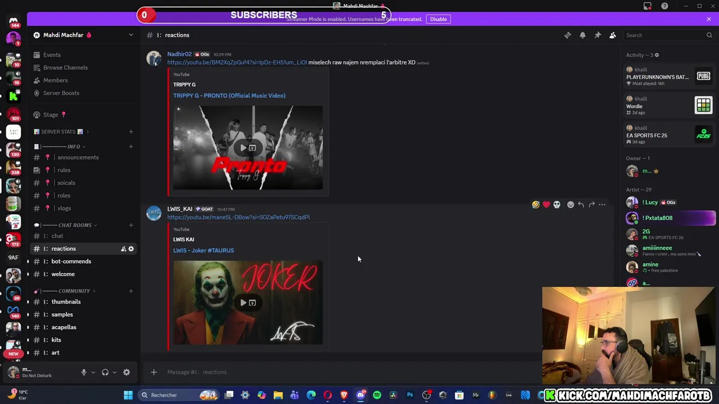Screen dimensions: 719x404
Task: Open LWIS_KAI youtu.be link
Action: click(238, 217)
